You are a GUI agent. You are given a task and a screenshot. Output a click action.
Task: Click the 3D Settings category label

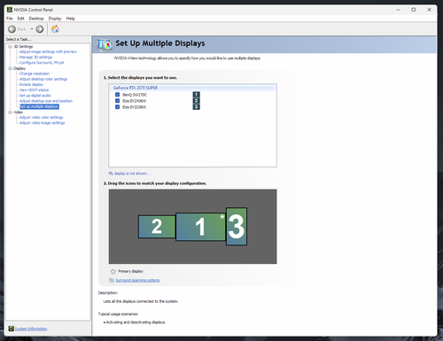point(23,47)
